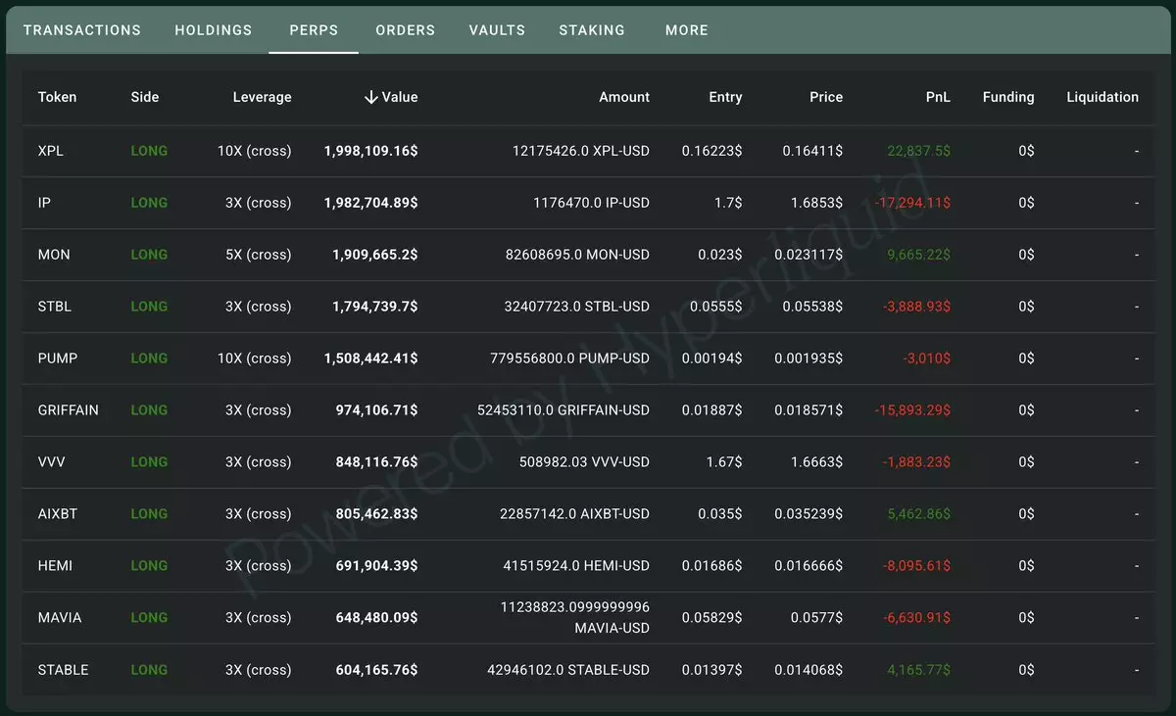Open the GRIFFAIN token entry
1176x716 pixels.
(68, 410)
